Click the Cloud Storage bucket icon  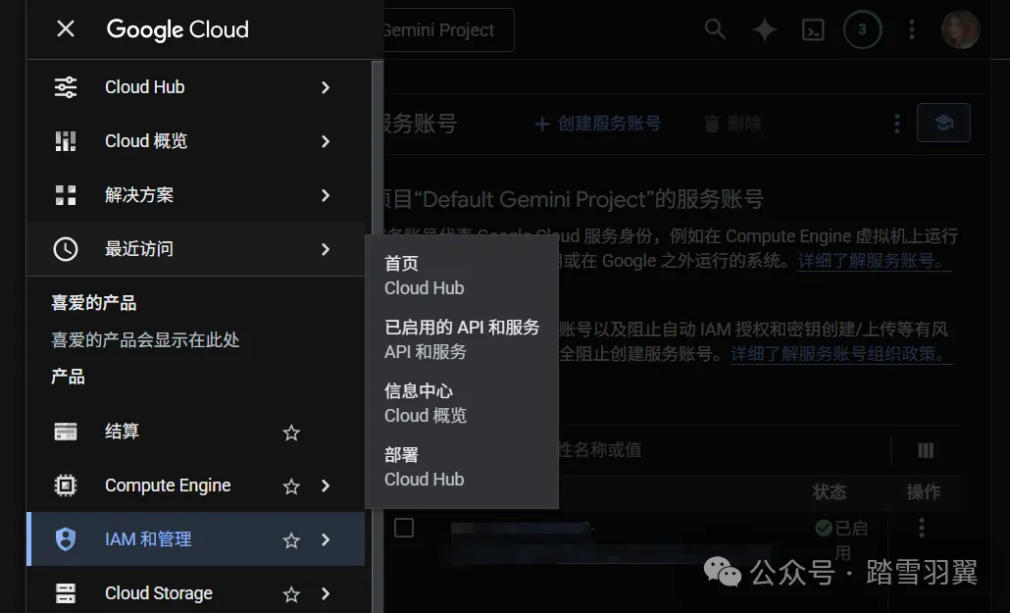[66, 593]
